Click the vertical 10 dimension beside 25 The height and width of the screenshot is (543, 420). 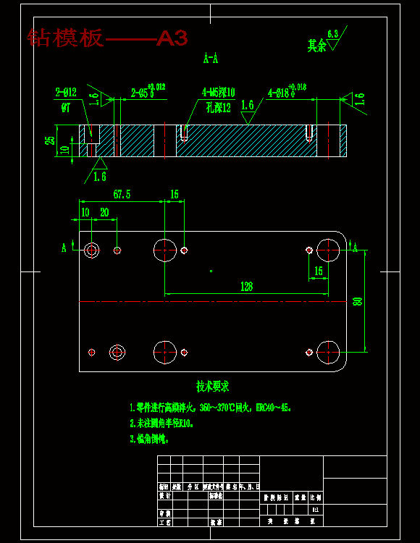(64, 150)
